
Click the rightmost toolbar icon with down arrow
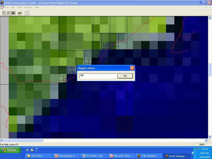[26, 13]
